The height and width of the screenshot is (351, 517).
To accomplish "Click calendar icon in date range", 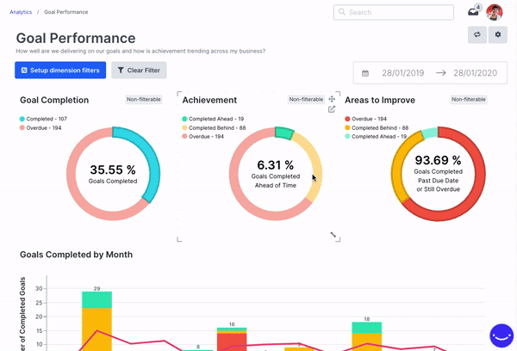I will coord(365,73).
